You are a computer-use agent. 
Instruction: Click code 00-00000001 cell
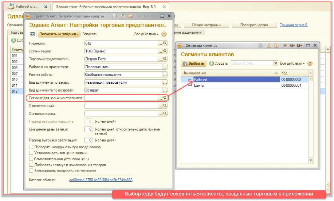(x=294, y=85)
